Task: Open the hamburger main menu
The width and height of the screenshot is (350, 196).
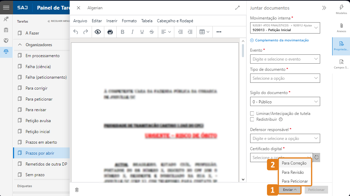Action: tap(6, 8)
